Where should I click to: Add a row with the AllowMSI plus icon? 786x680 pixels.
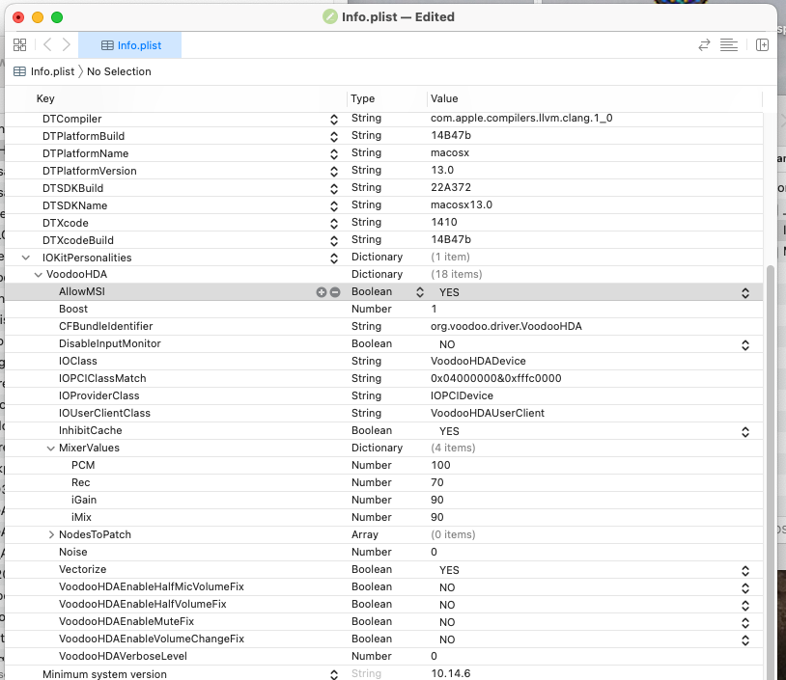click(x=322, y=292)
